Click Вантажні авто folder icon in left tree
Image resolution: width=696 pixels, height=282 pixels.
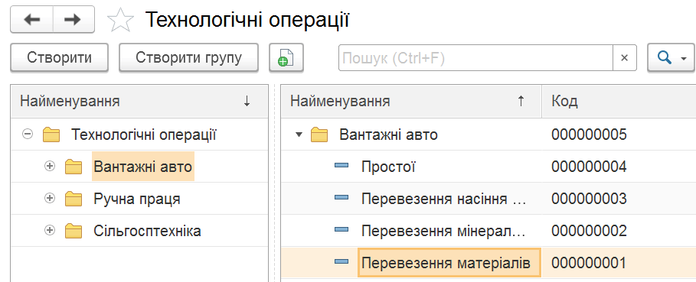pyautogui.click(x=74, y=167)
